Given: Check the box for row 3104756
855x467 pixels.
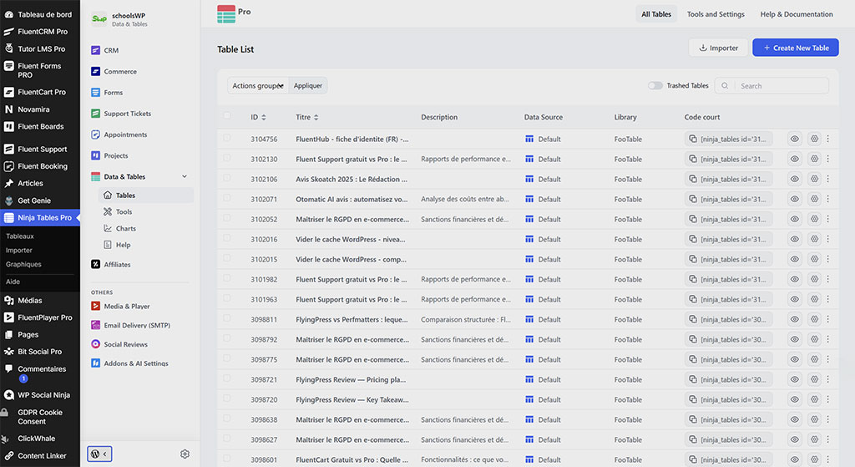Looking at the screenshot, I should coord(227,138).
